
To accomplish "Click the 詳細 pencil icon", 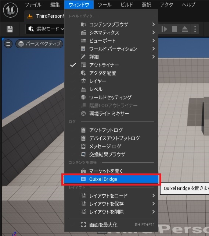I will tap(83, 57).
